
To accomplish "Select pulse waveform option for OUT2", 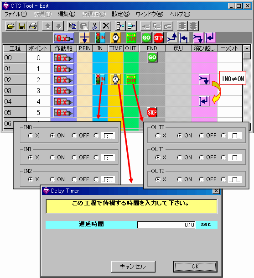I will (223, 179).
